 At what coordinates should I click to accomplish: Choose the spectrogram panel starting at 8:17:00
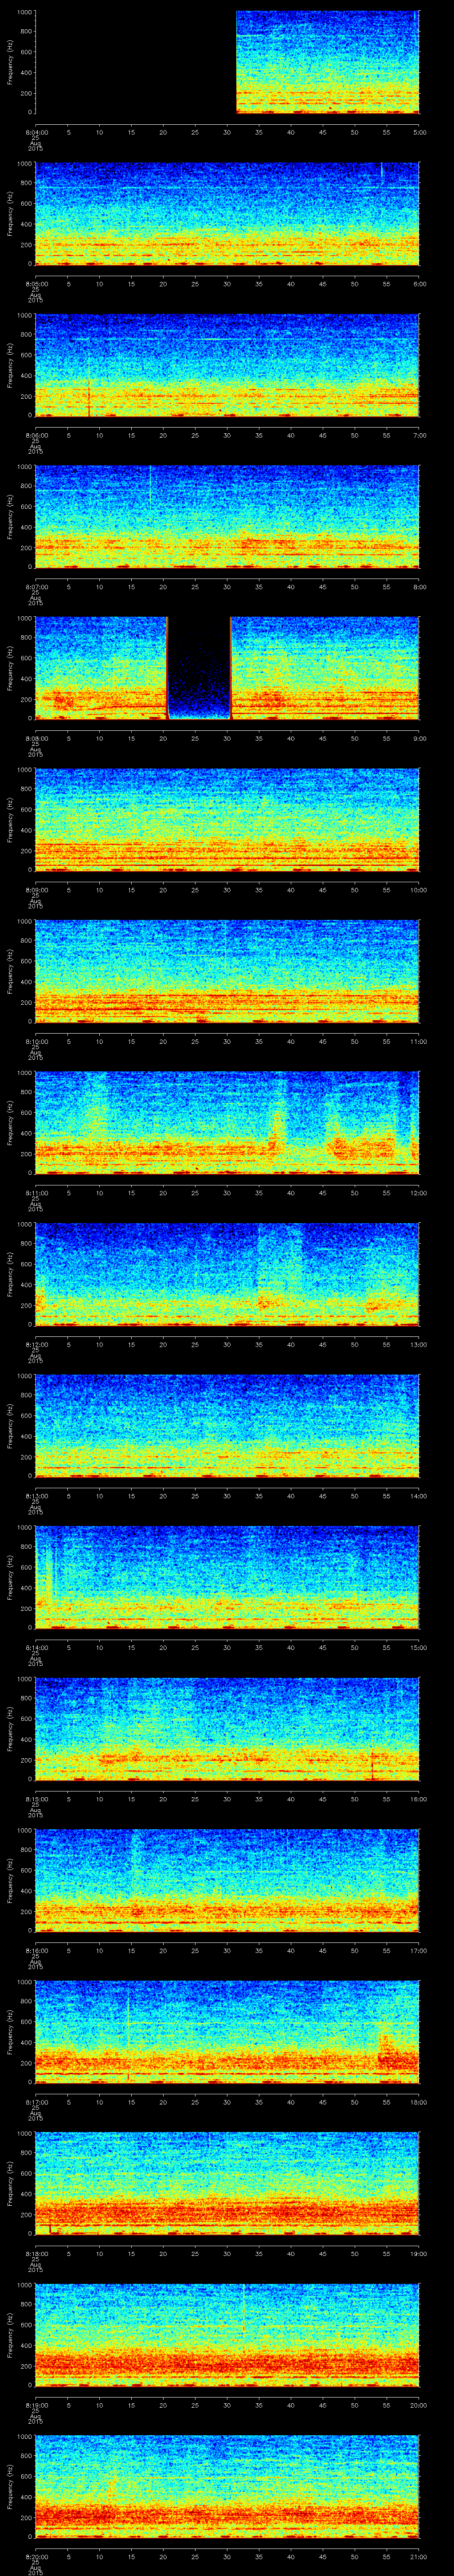227,2032
